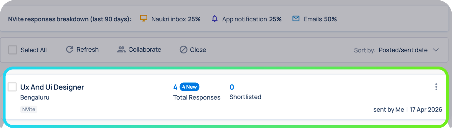452x128 pixels.
Task: Click the Close circle-slash icon
Action: click(183, 50)
